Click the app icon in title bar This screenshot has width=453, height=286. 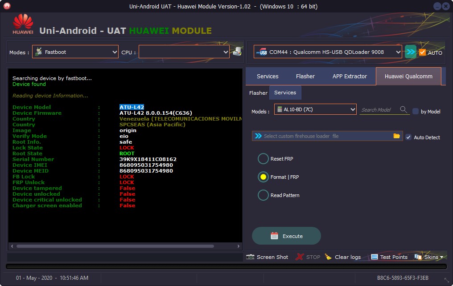[7, 6]
